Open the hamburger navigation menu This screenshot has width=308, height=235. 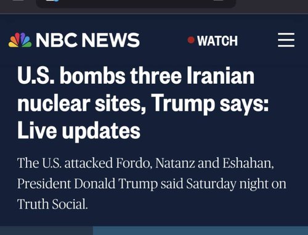tap(286, 39)
